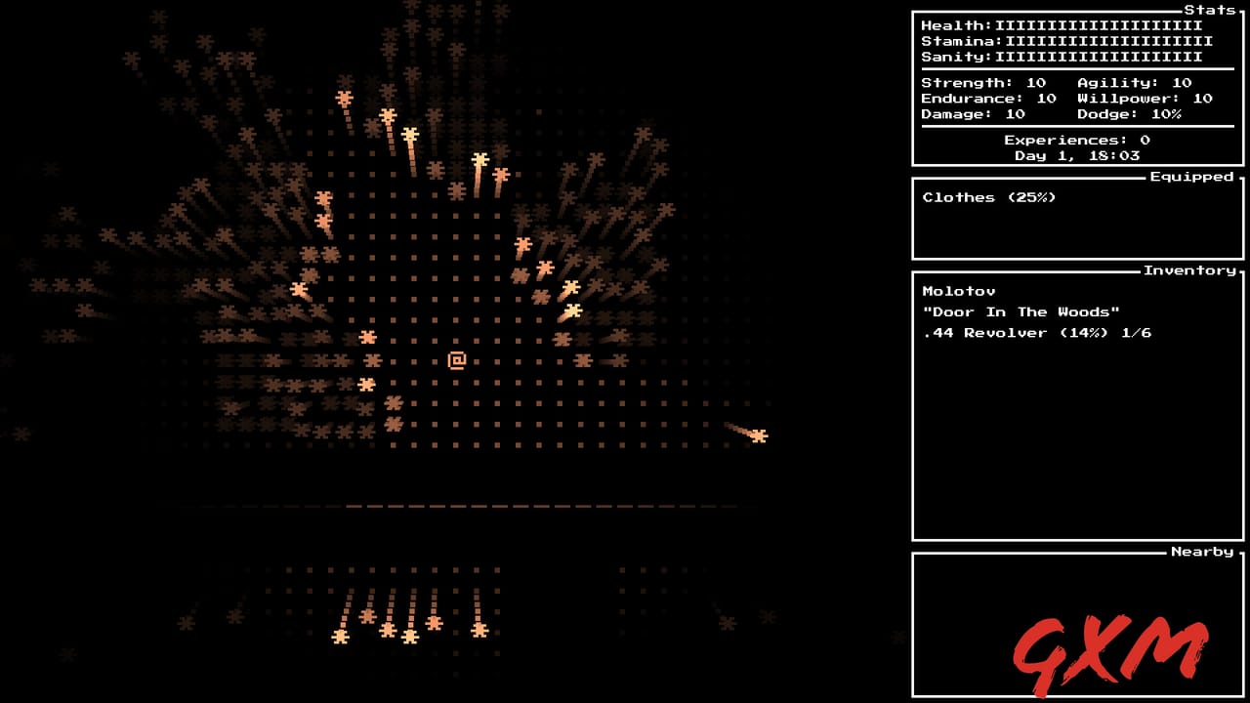The width and height of the screenshot is (1250, 703).
Task: Click the isolated burning tree at far right
Action: [x=758, y=435]
